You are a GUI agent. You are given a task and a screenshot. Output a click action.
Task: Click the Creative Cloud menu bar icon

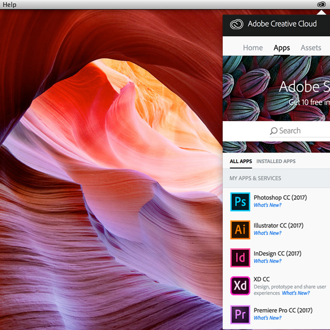(x=322, y=4)
